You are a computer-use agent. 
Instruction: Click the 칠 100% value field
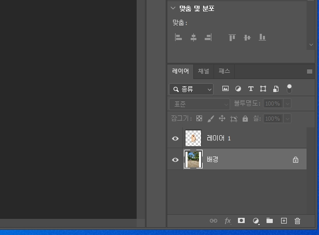pyautogui.click(x=273, y=119)
